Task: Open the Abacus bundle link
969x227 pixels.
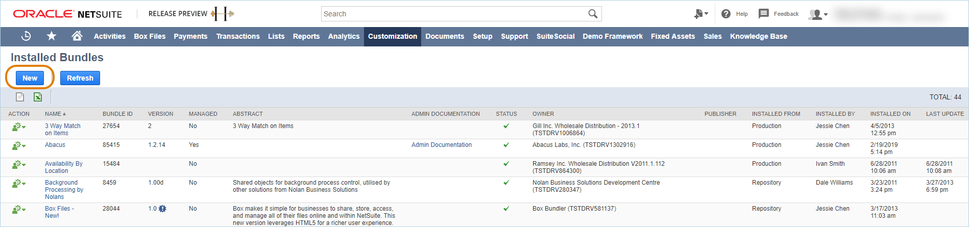Action: tap(55, 145)
